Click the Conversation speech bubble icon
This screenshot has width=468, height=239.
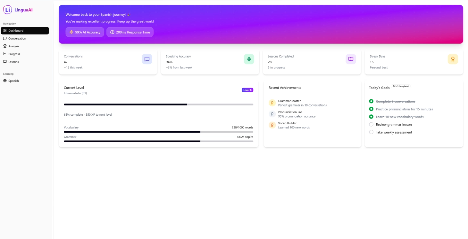pyautogui.click(x=4, y=38)
